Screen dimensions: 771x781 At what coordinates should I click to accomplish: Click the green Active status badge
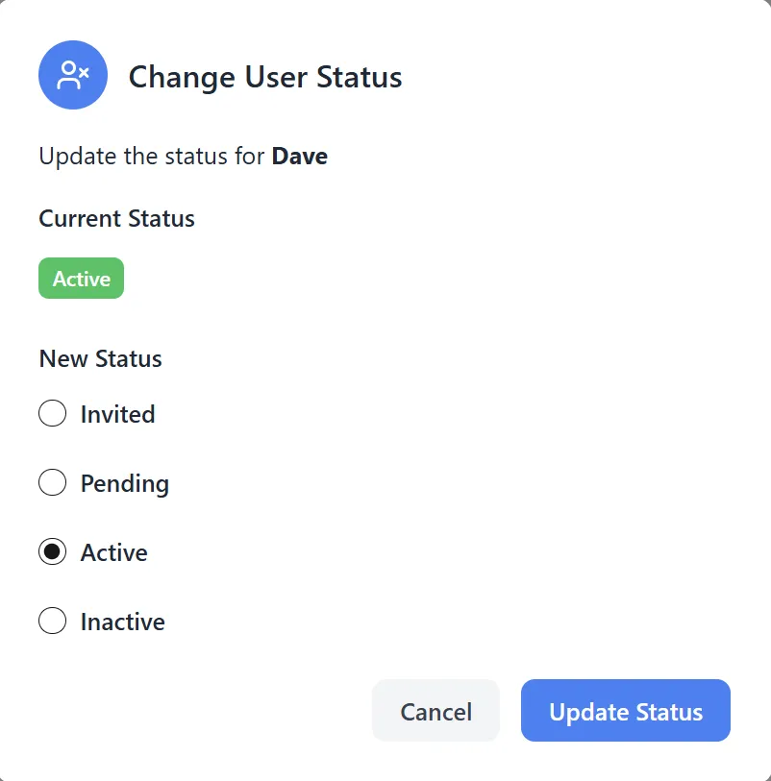point(81,278)
